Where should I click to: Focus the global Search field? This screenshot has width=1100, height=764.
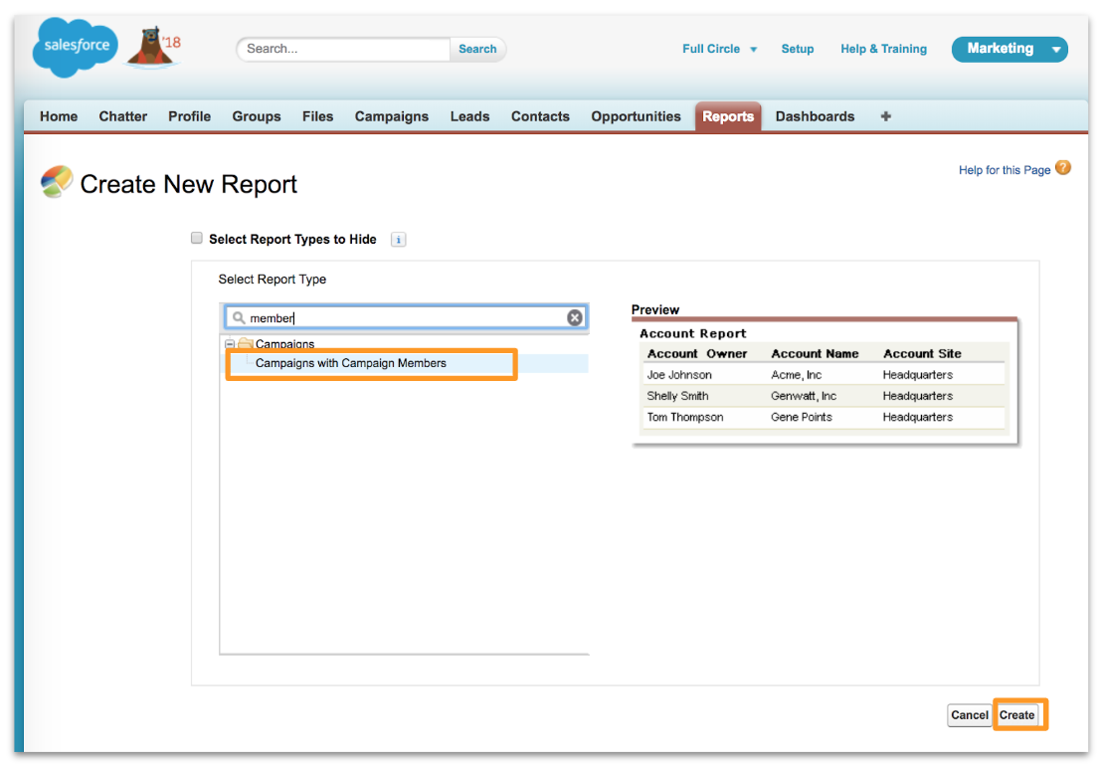344,49
